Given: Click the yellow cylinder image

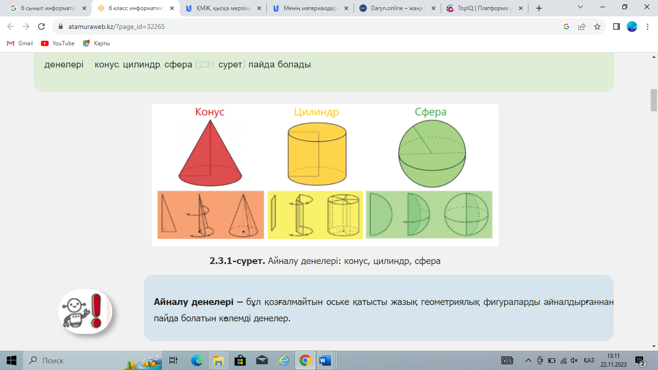Looking at the screenshot, I should pos(316,154).
